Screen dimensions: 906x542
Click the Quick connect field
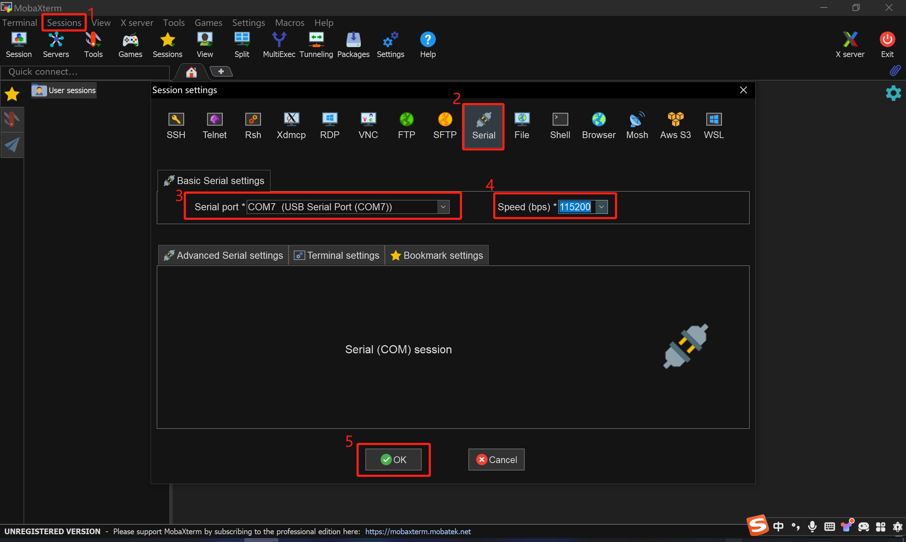click(x=85, y=72)
